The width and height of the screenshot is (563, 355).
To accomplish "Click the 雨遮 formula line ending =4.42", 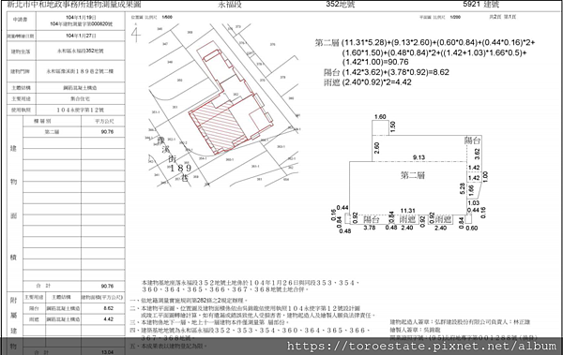I will coord(367,82).
